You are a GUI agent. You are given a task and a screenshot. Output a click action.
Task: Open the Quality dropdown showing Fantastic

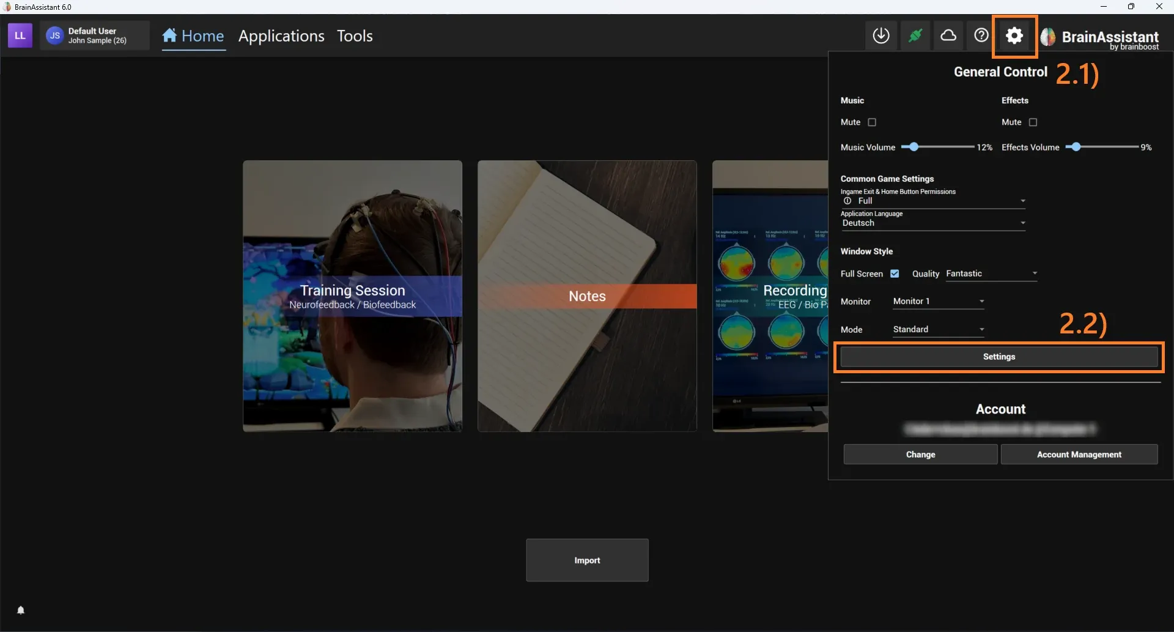[991, 273]
